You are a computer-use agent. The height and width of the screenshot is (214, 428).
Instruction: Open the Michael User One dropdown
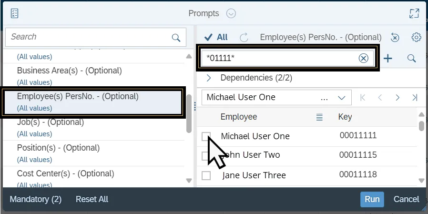[x=341, y=97]
